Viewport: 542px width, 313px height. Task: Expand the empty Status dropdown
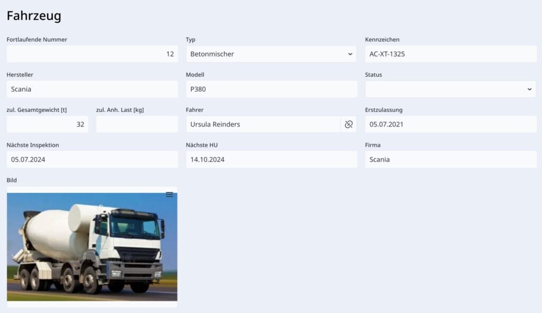(x=450, y=89)
